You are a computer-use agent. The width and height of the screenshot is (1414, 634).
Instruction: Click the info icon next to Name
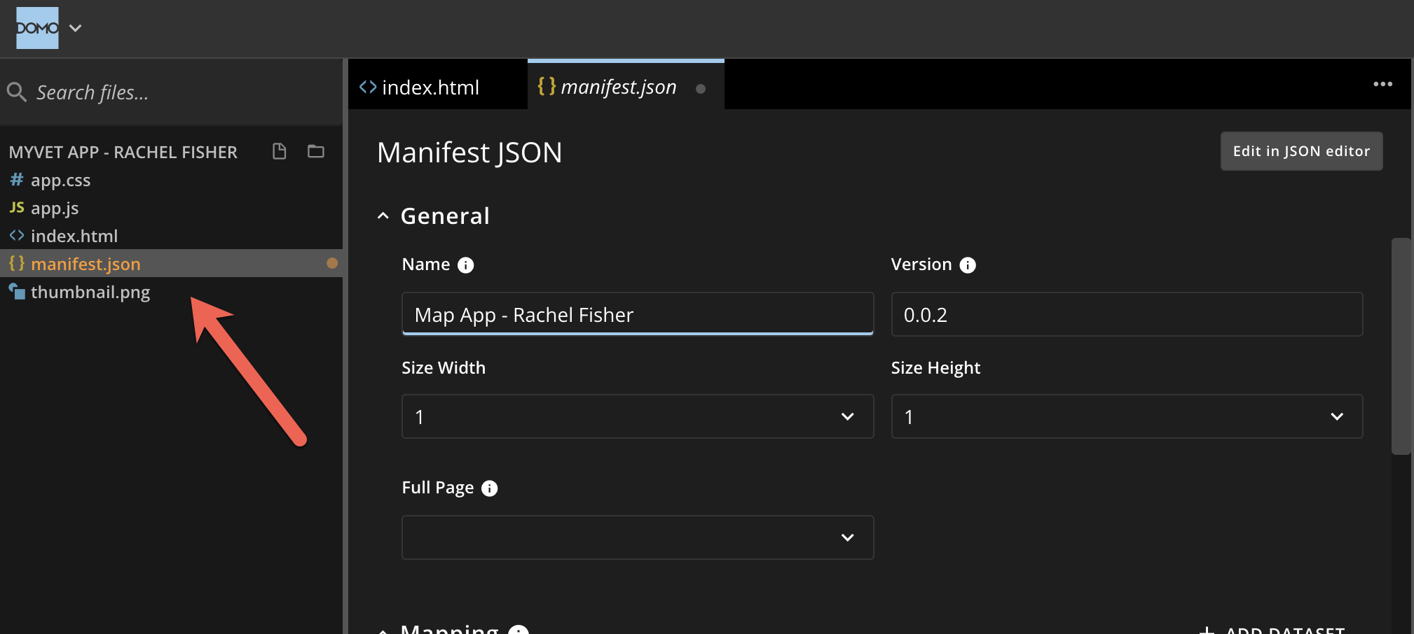click(x=465, y=265)
